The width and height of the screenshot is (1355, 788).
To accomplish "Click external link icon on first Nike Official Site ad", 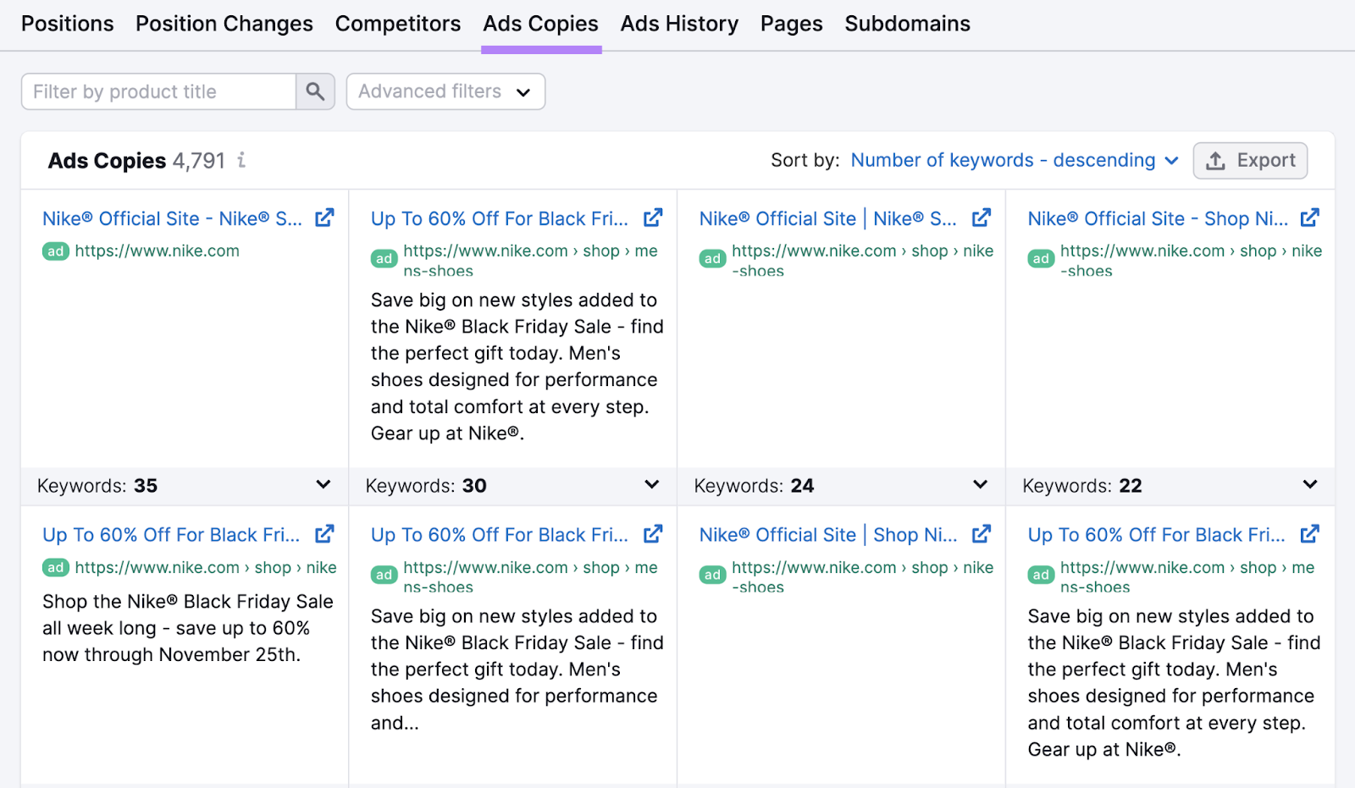I will click(324, 217).
